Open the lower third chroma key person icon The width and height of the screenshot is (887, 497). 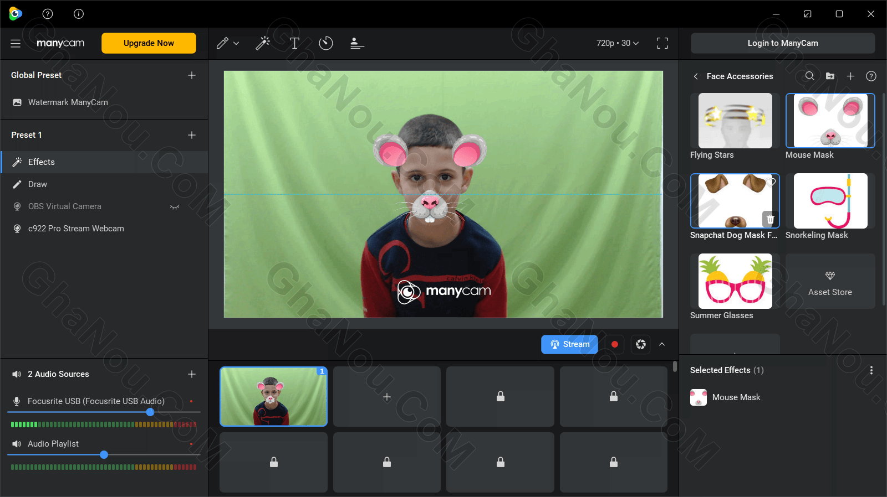(357, 43)
